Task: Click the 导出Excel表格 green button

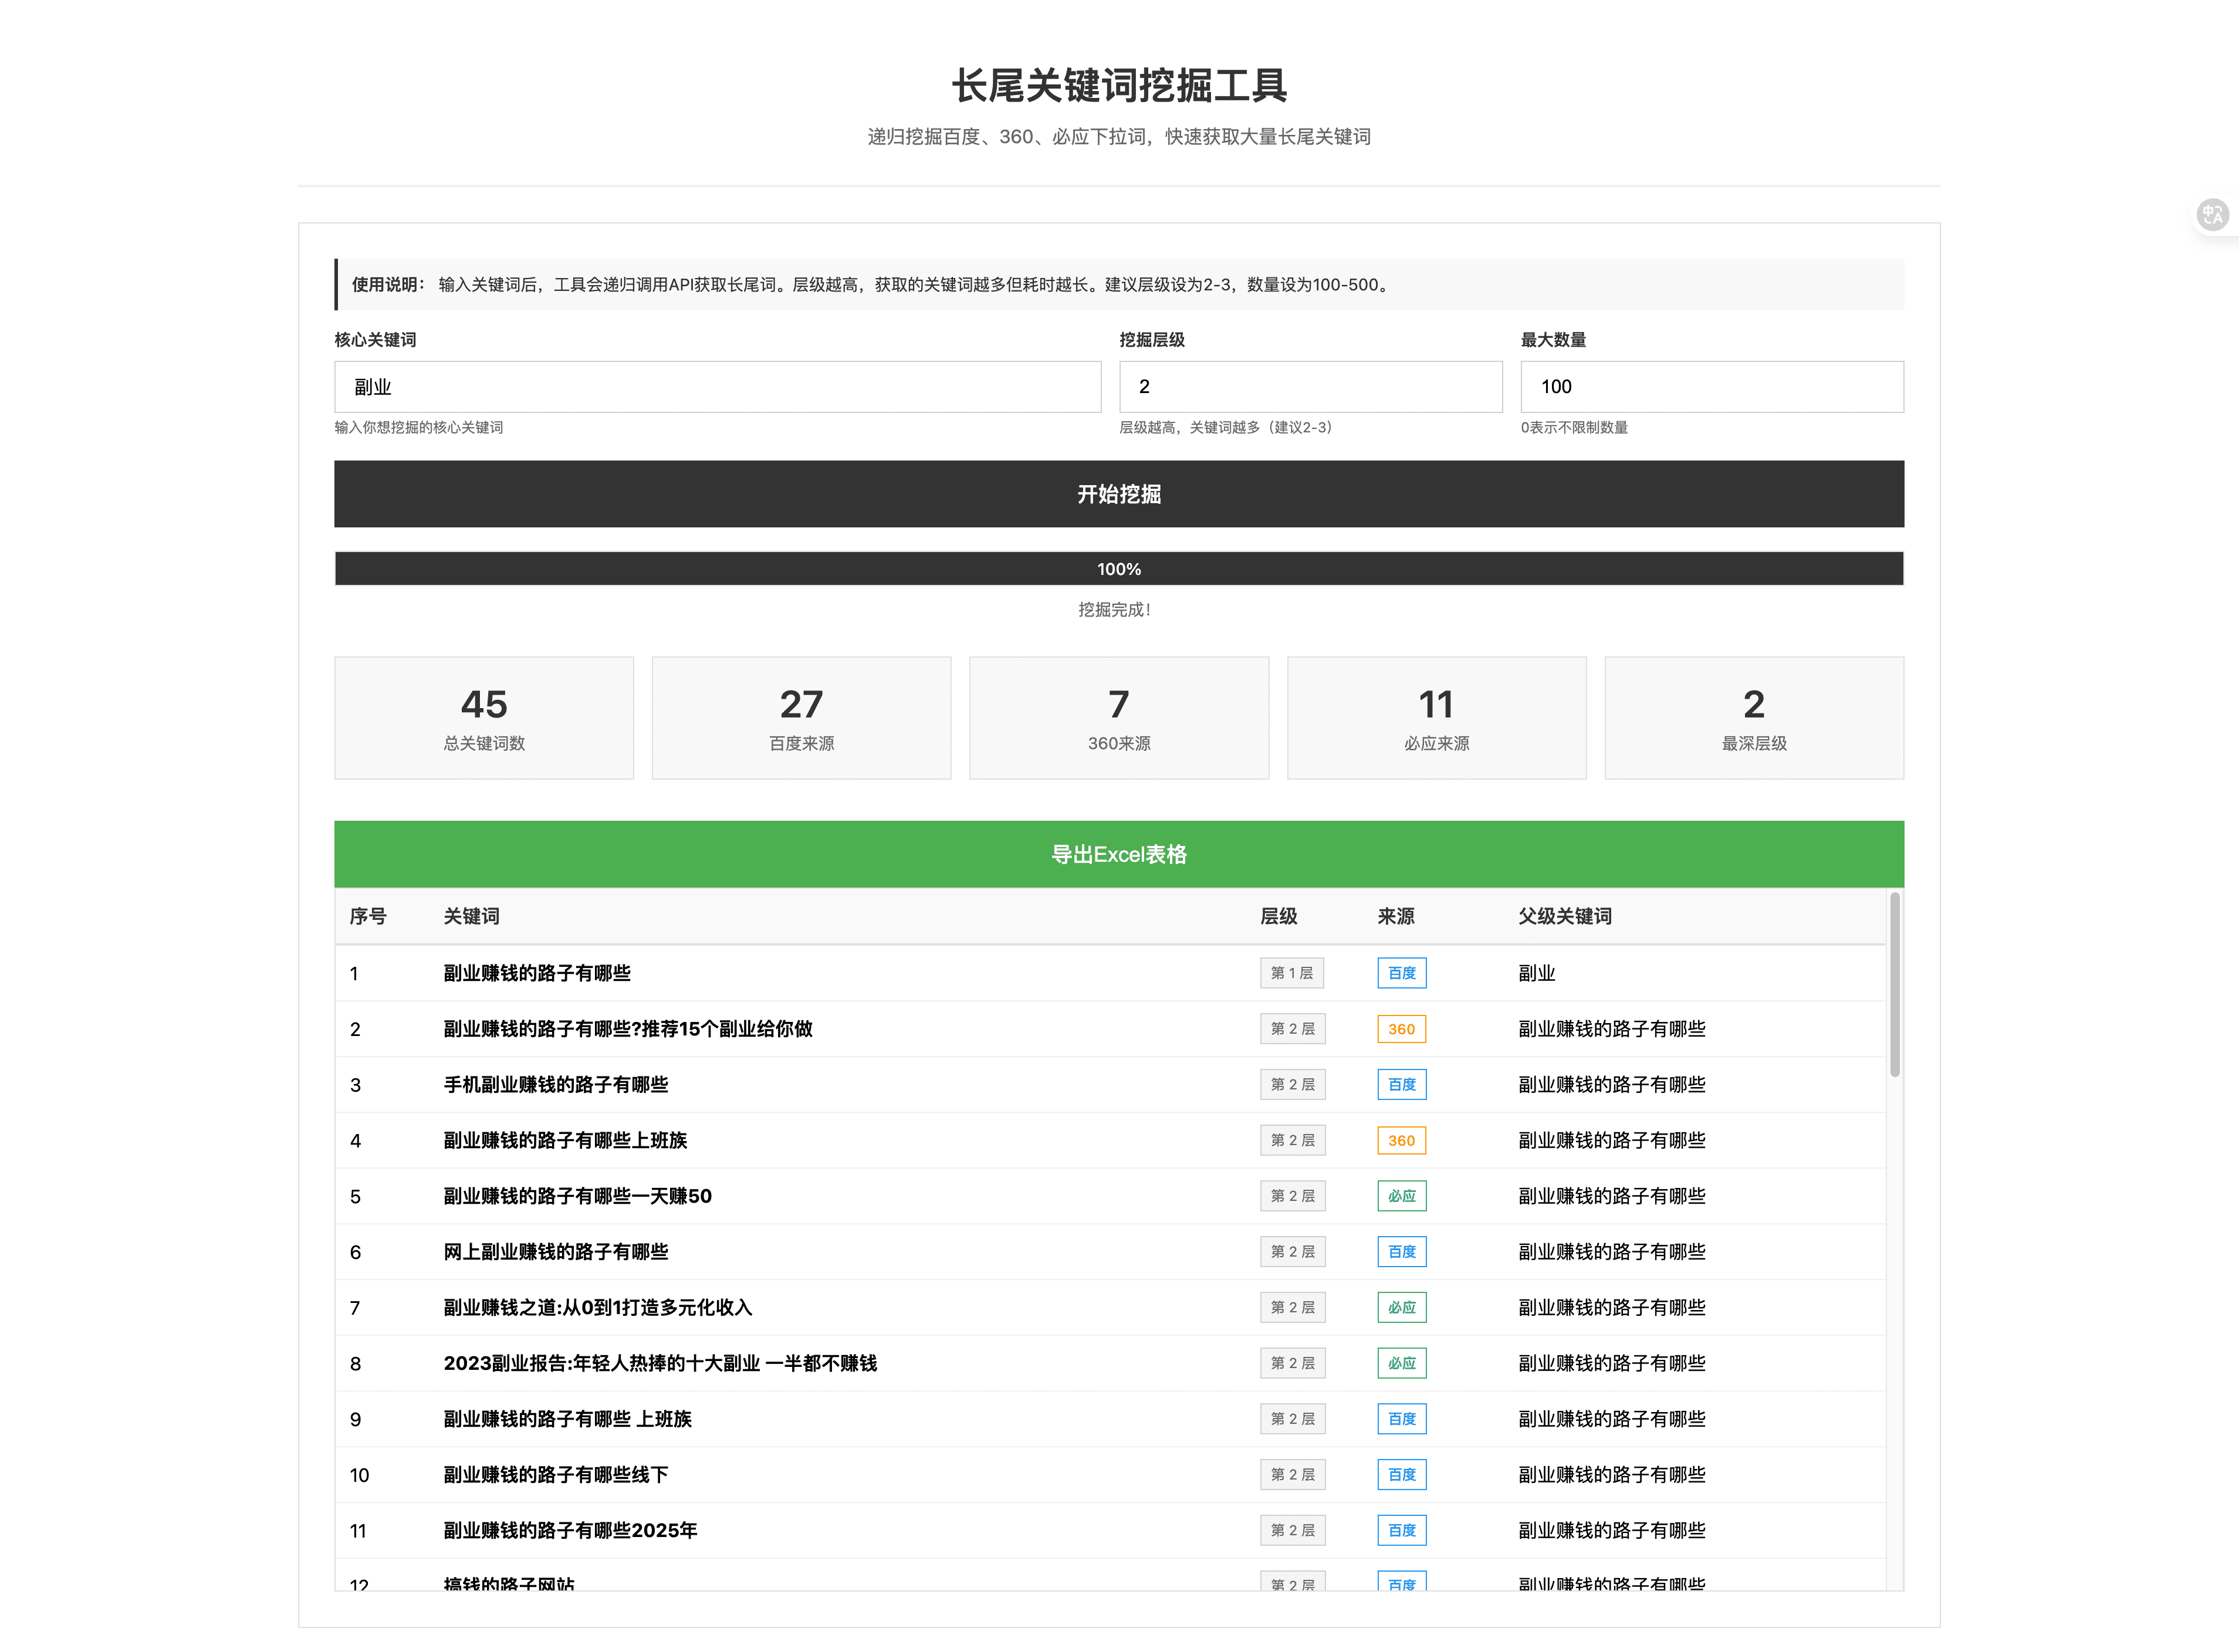Action: click(1118, 854)
